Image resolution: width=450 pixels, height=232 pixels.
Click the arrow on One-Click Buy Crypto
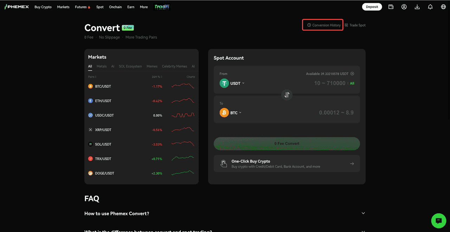[x=352, y=164]
